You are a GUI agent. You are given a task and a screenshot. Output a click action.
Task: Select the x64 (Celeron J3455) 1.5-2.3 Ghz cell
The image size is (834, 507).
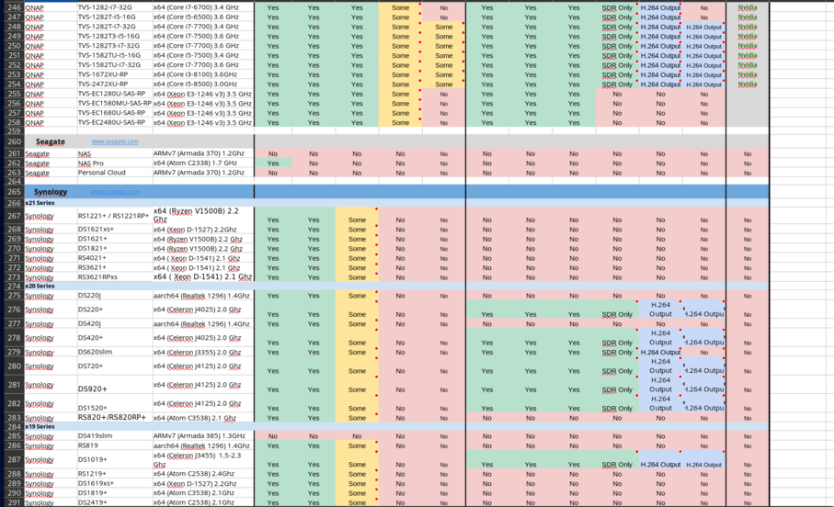coord(203,459)
